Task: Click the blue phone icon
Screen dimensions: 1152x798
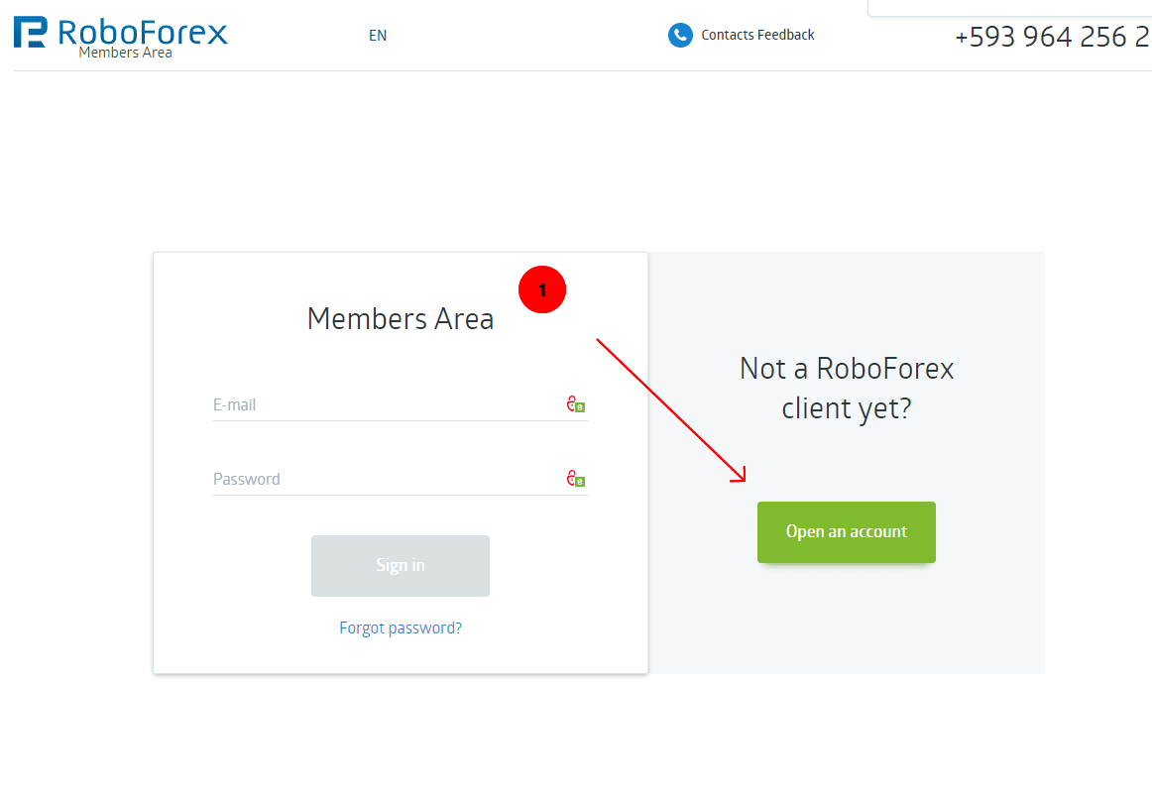Action: click(680, 36)
